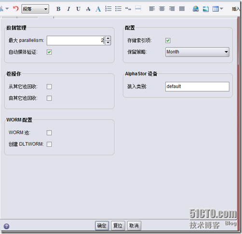Click the undo arrow icon
The height and width of the screenshot is (234, 242).
pyautogui.click(x=16, y=8)
